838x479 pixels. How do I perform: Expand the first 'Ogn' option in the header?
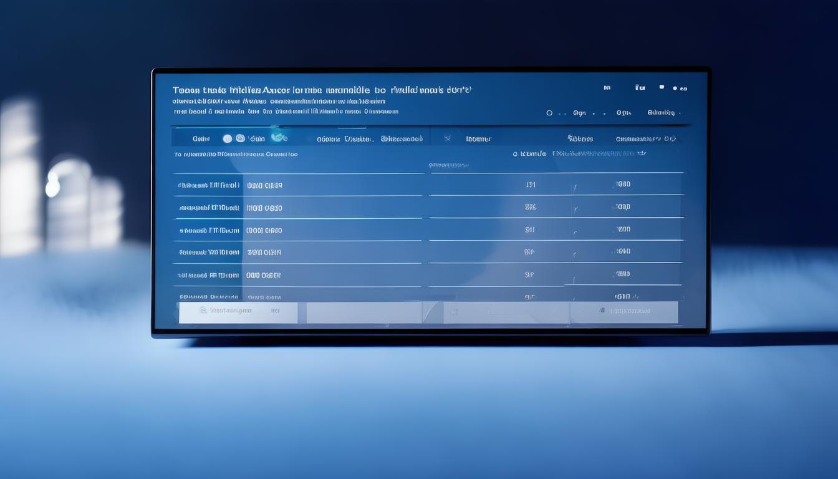click(579, 114)
